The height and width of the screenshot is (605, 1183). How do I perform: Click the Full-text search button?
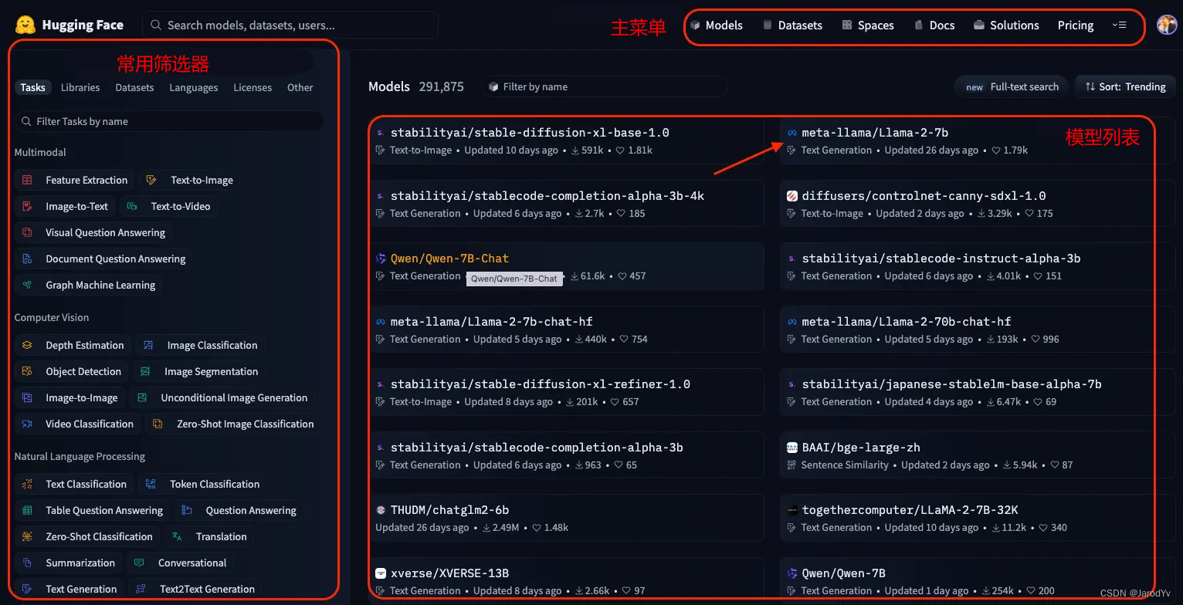point(1011,86)
